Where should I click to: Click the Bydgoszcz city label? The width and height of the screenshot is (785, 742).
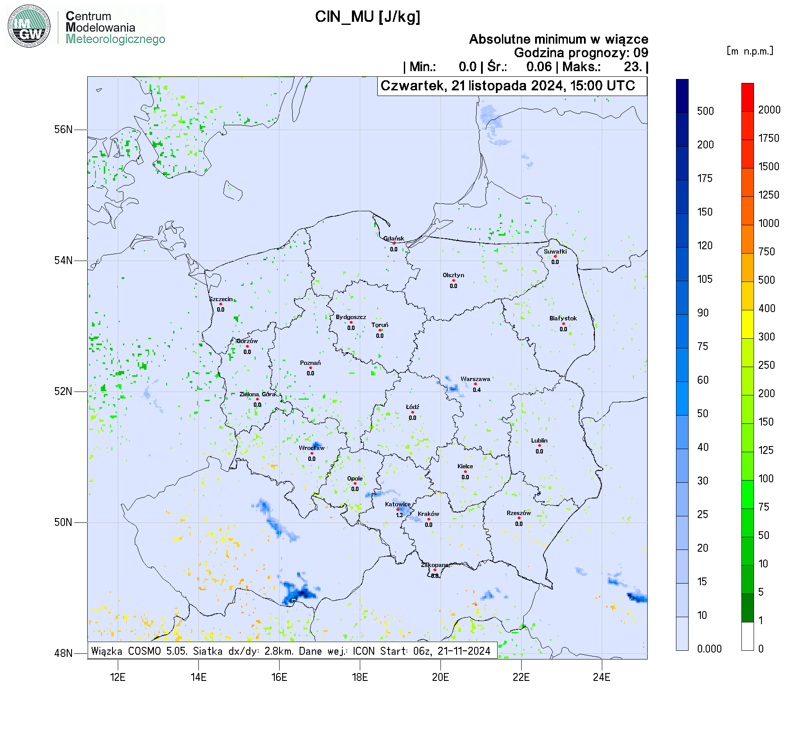coord(351,317)
